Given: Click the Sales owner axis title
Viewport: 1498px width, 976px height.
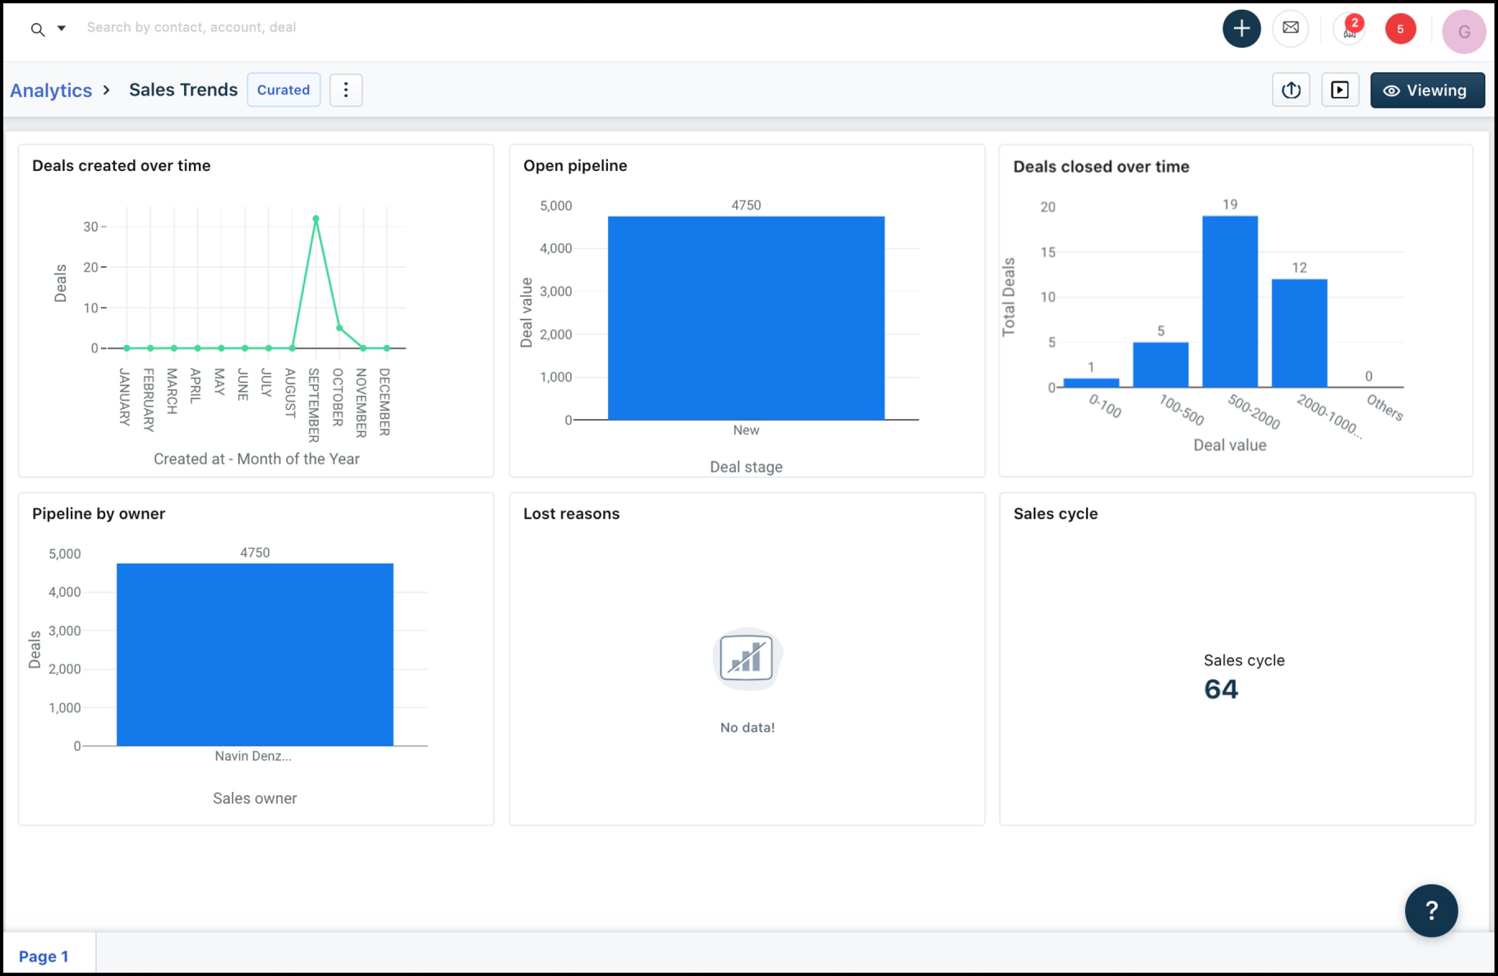Looking at the screenshot, I should pos(255,798).
